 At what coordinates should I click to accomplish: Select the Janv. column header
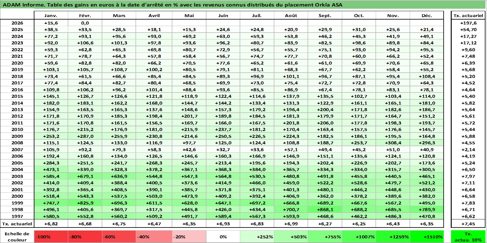(x=51, y=16)
